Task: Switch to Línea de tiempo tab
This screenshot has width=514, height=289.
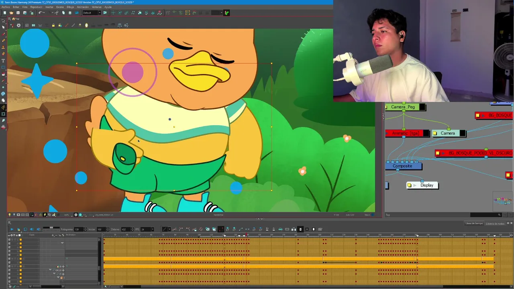Action: tap(474, 224)
